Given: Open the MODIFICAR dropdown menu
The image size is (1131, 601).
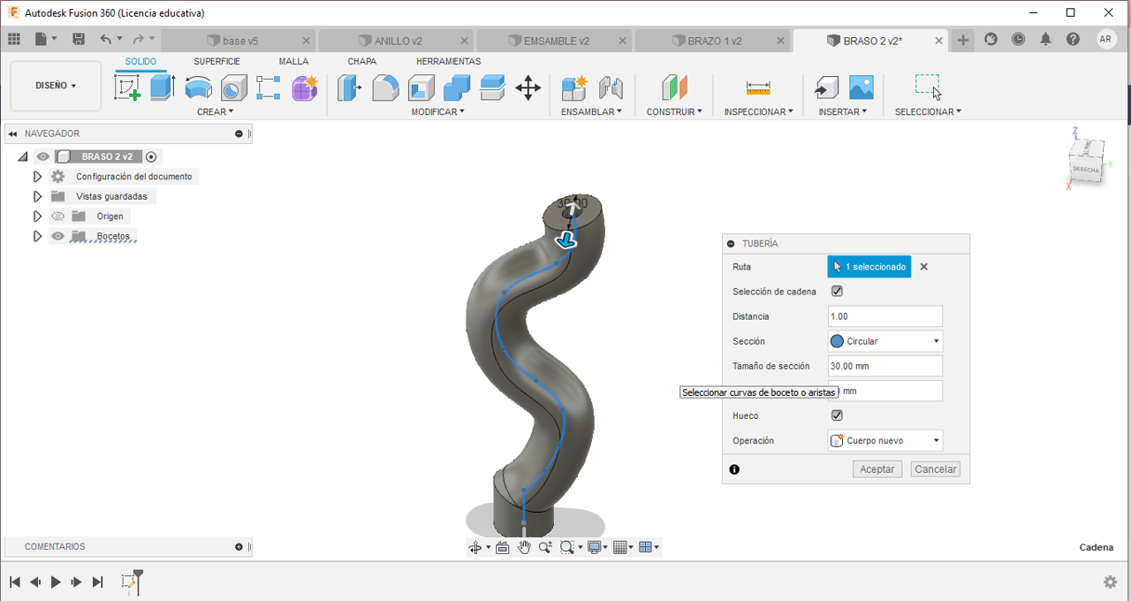Looking at the screenshot, I should coord(437,112).
